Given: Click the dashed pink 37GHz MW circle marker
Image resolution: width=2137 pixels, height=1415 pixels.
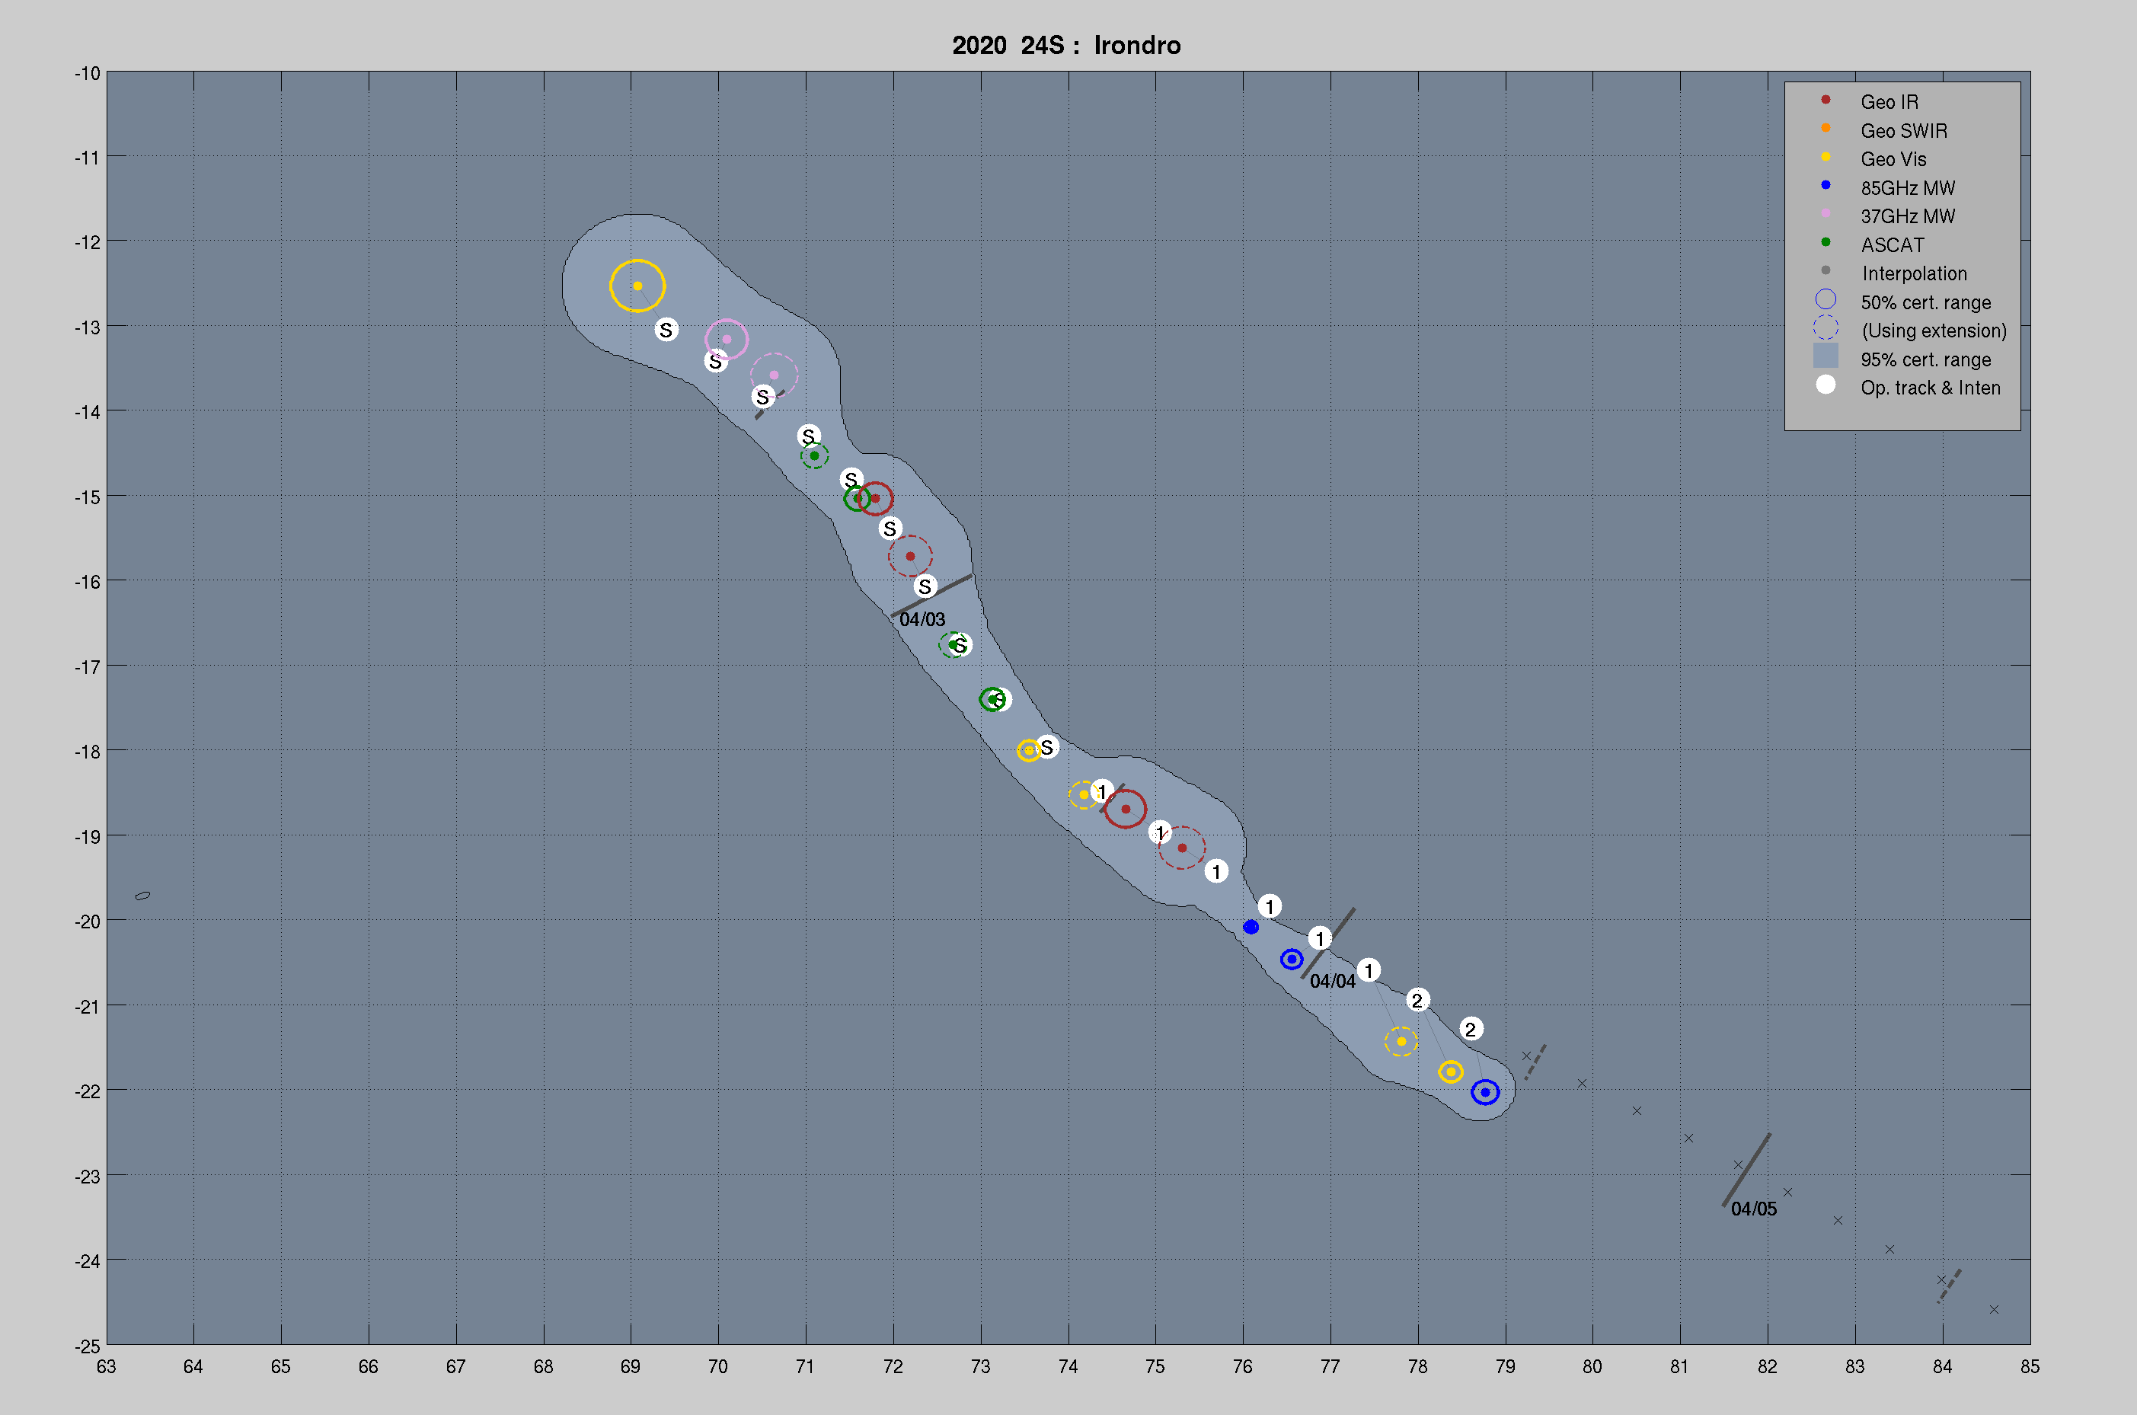Looking at the screenshot, I should [775, 375].
